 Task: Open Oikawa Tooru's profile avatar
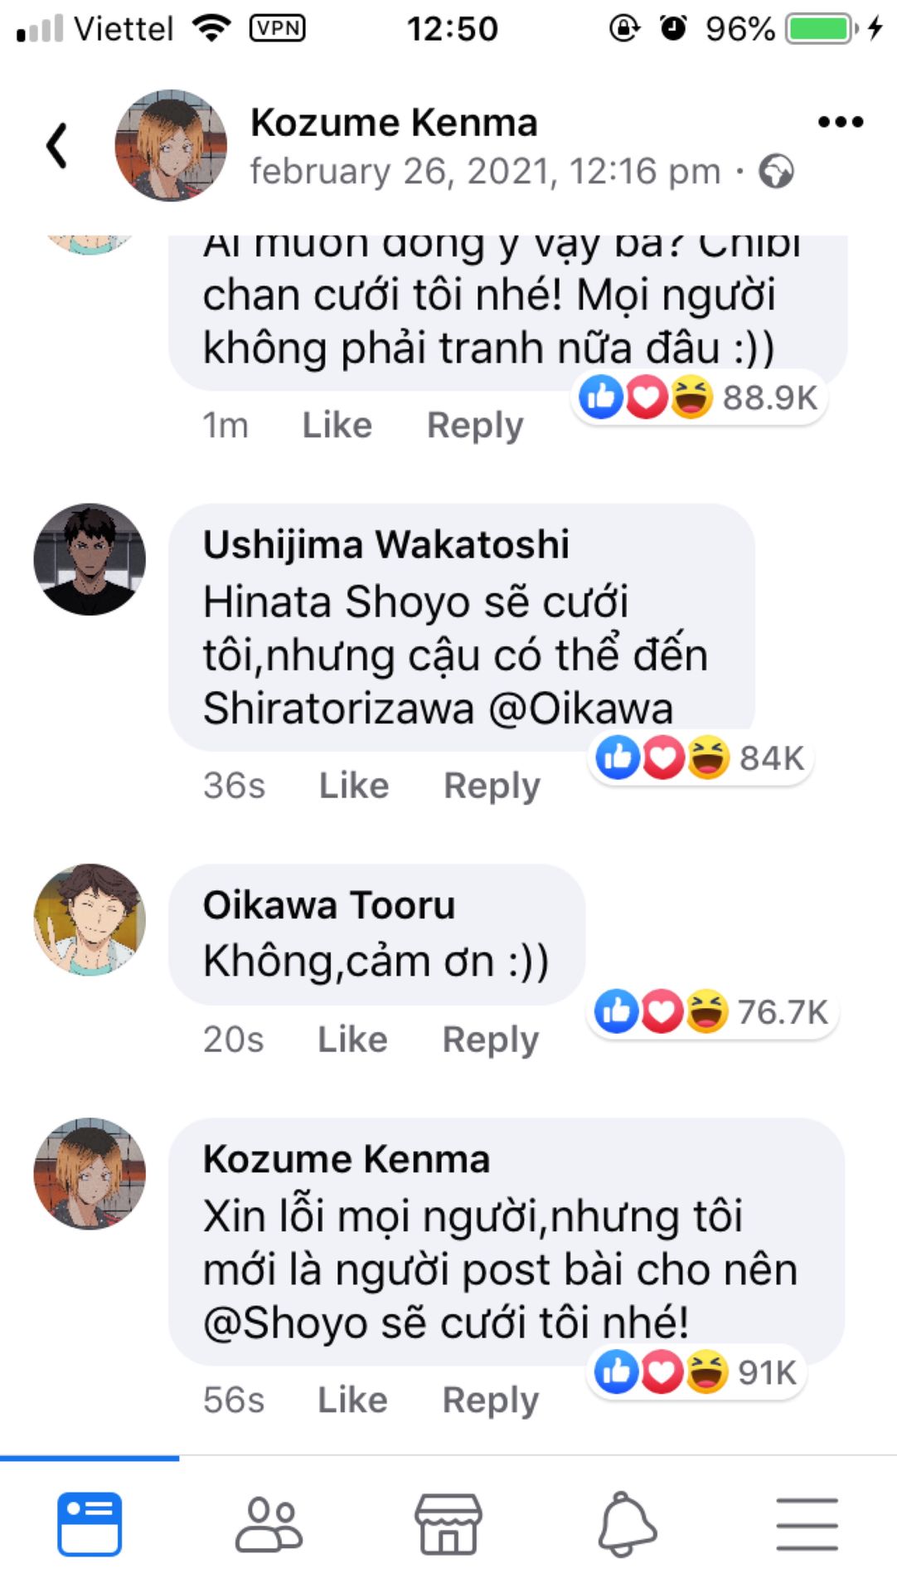pyautogui.click(x=90, y=919)
